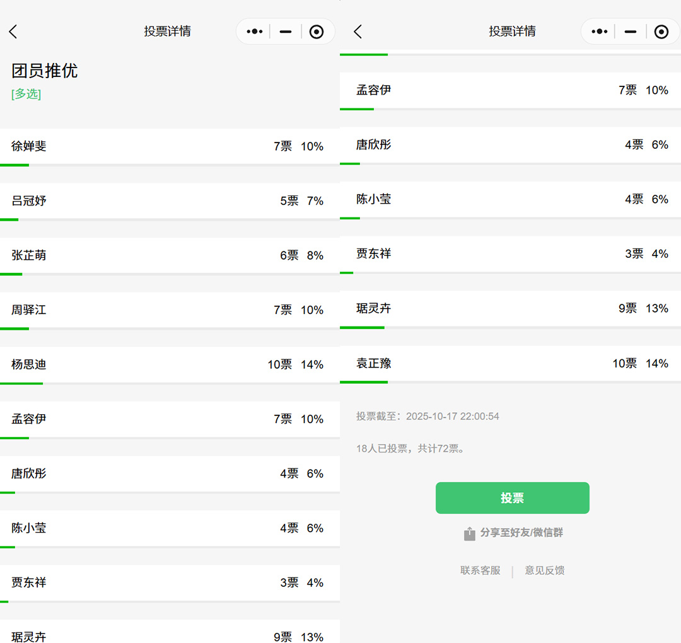Minimize the mini program in left panel

click(x=286, y=32)
